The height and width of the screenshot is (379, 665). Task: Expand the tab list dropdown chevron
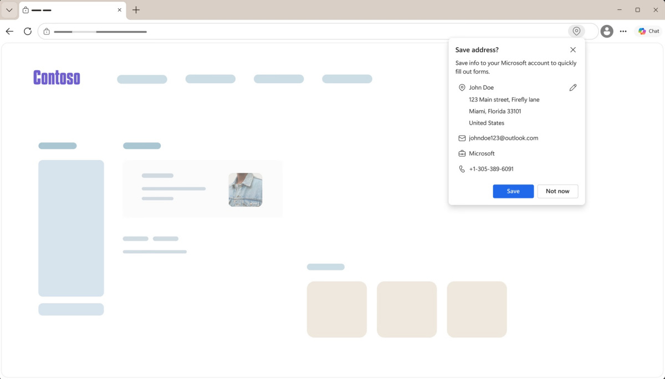click(x=9, y=10)
